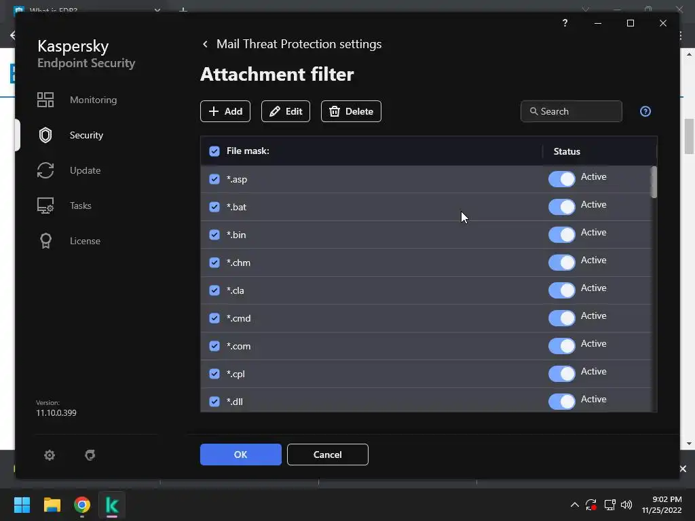Open Google Chrome from taskbar
Screen dimensions: 695x521
pos(82,505)
